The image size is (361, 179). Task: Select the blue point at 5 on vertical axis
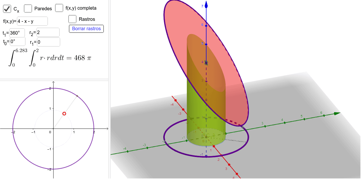[x=206, y=44]
